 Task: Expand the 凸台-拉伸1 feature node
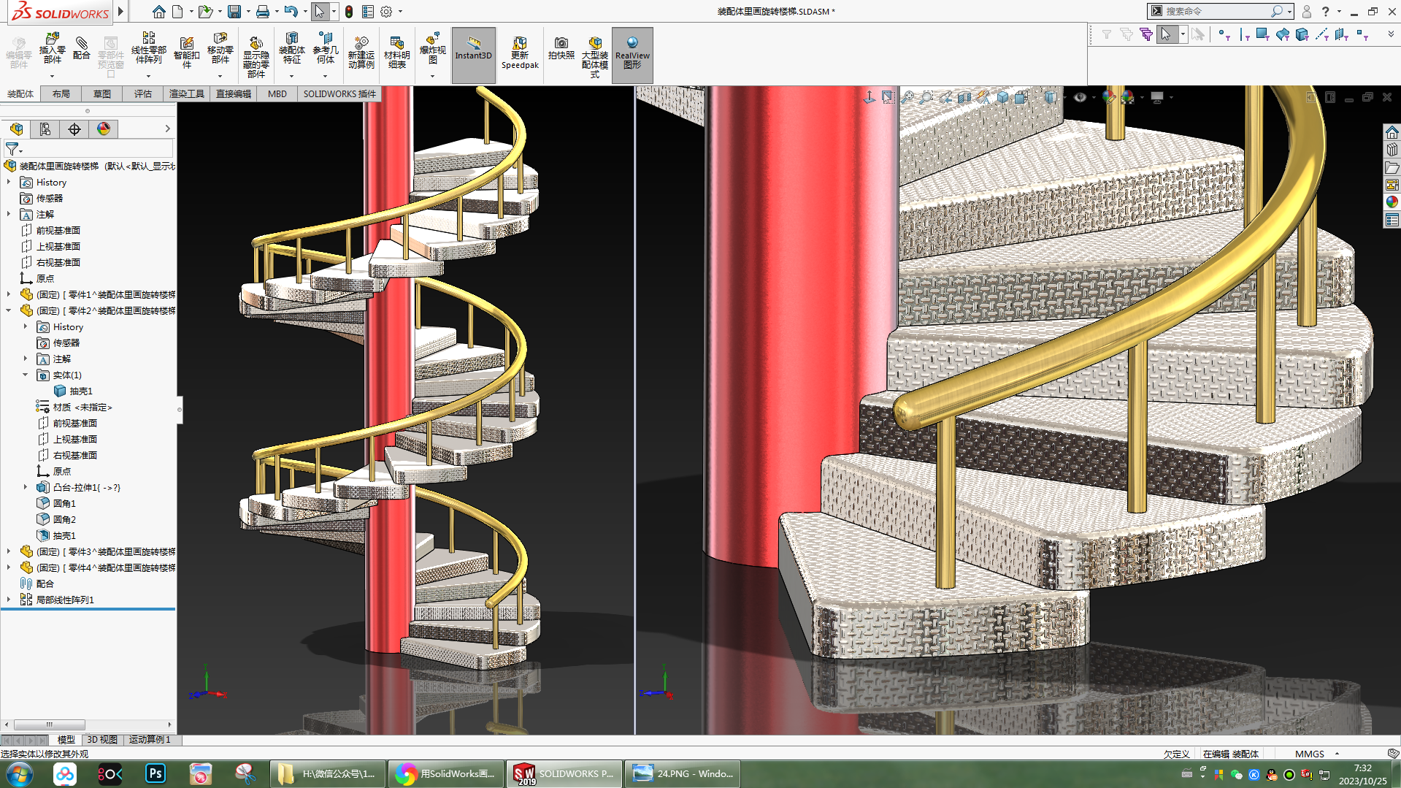[26, 487]
